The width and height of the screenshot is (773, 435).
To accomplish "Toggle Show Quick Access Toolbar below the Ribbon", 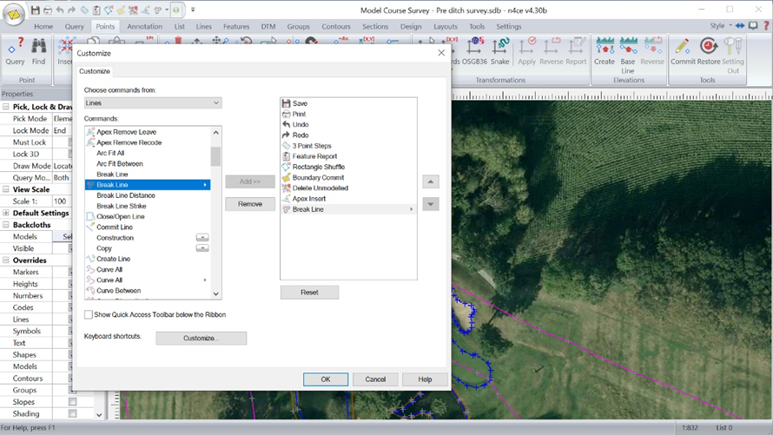I will click(x=89, y=314).
